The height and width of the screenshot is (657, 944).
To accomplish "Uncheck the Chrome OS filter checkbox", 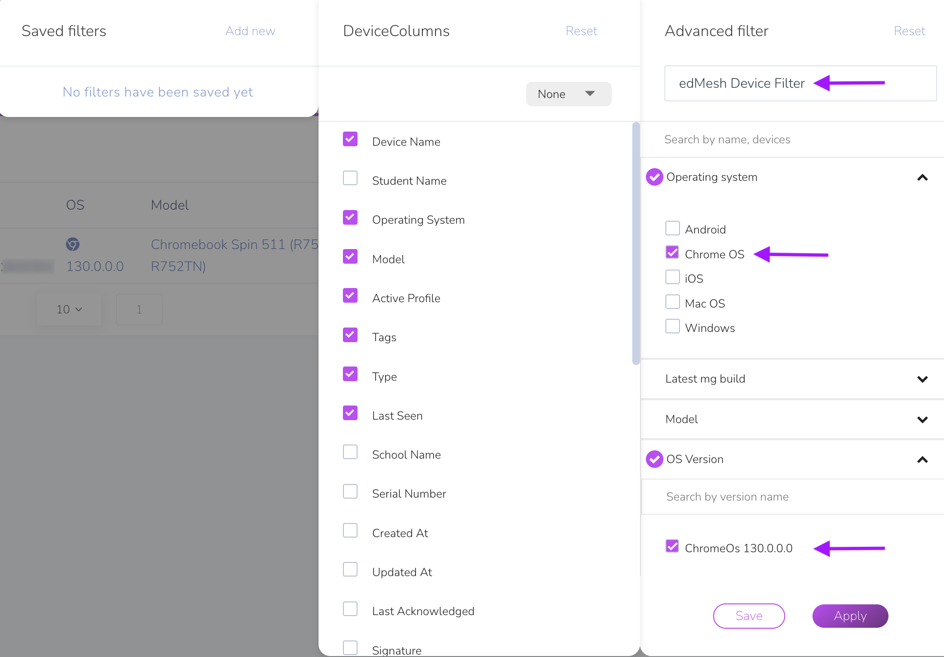I will coord(672,252).
